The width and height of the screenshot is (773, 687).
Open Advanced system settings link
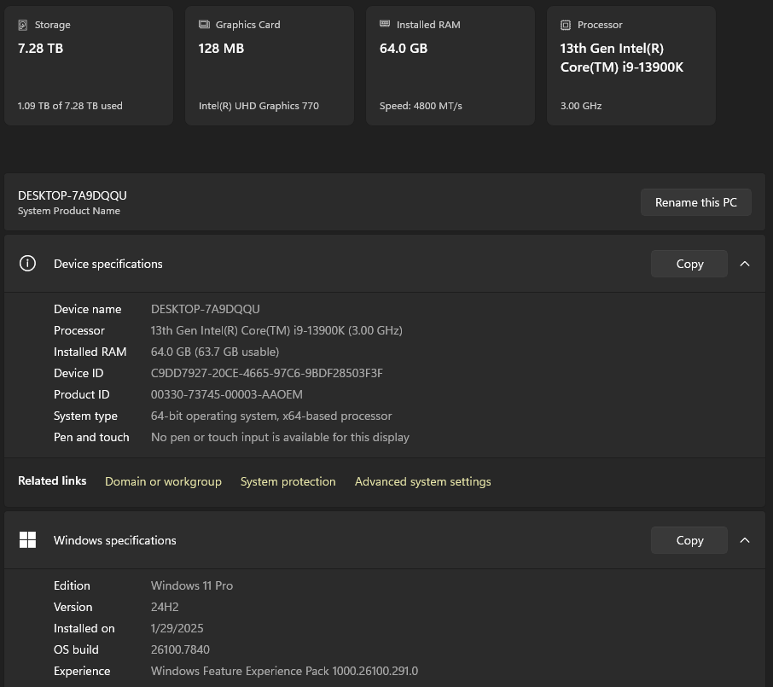[423, 481]
